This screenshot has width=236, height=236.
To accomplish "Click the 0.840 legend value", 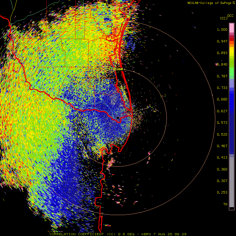I will click(x=222, y=65).
